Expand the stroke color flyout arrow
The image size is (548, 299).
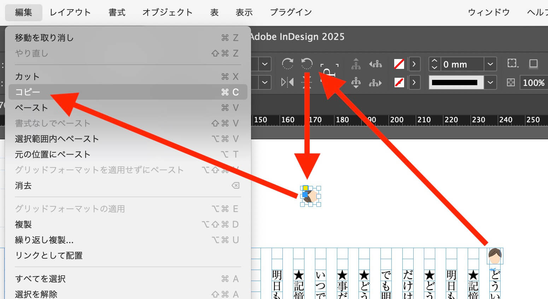tap(414, 83)
